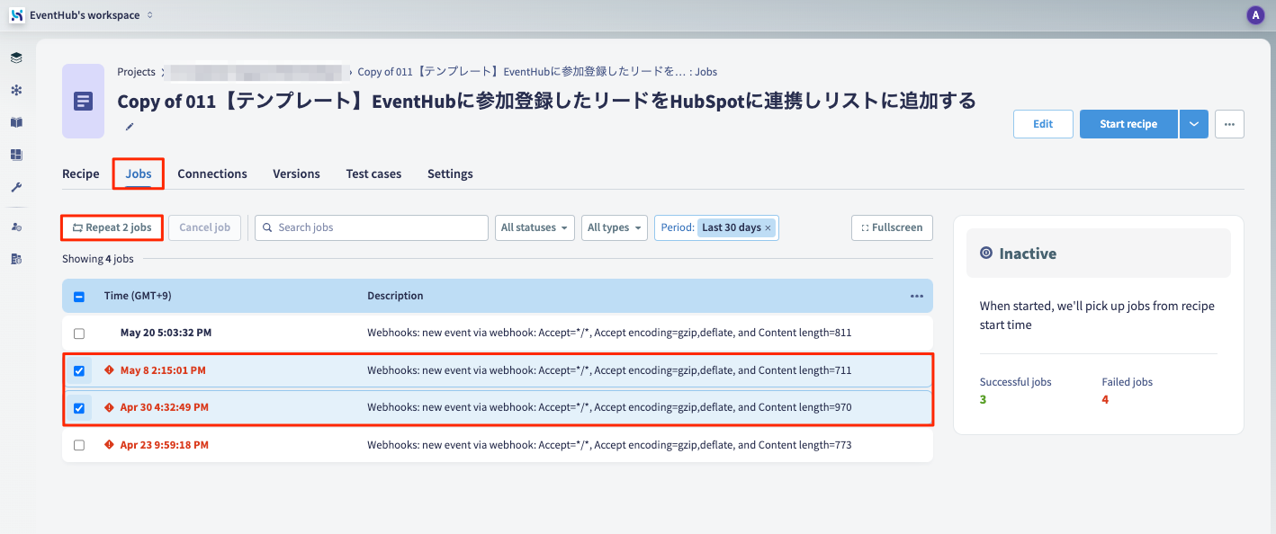Click the Time (GMT+9) column header
Viewport: 1276px width, 534px height.
point(138,296)
